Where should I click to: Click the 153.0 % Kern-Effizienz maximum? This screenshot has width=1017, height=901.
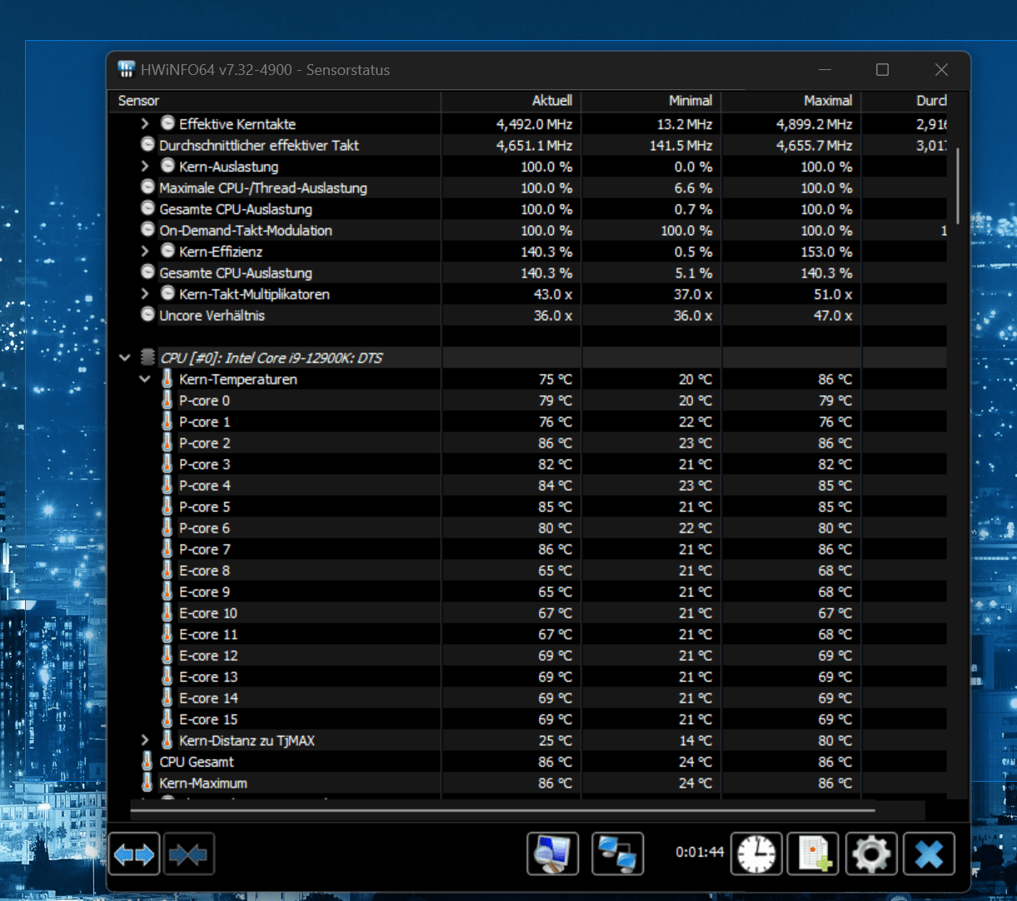[x=827, y=252]
